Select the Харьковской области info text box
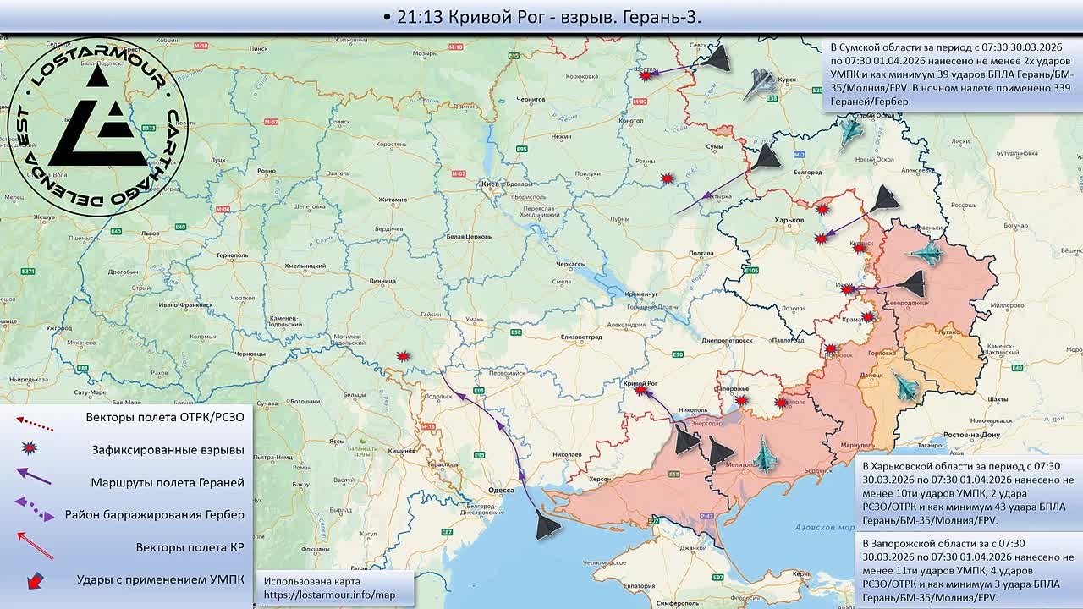The height and width of the screenshot is (609, 1083). click(966, 487)
